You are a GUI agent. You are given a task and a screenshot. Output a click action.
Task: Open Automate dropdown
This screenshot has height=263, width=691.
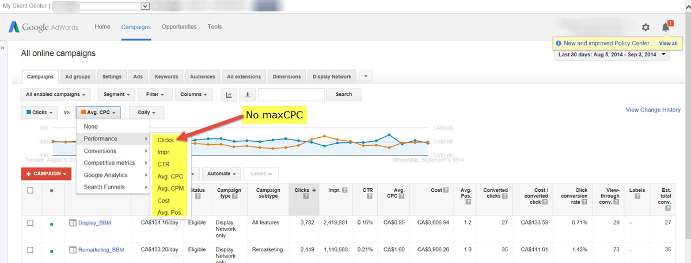coord(222,173)
